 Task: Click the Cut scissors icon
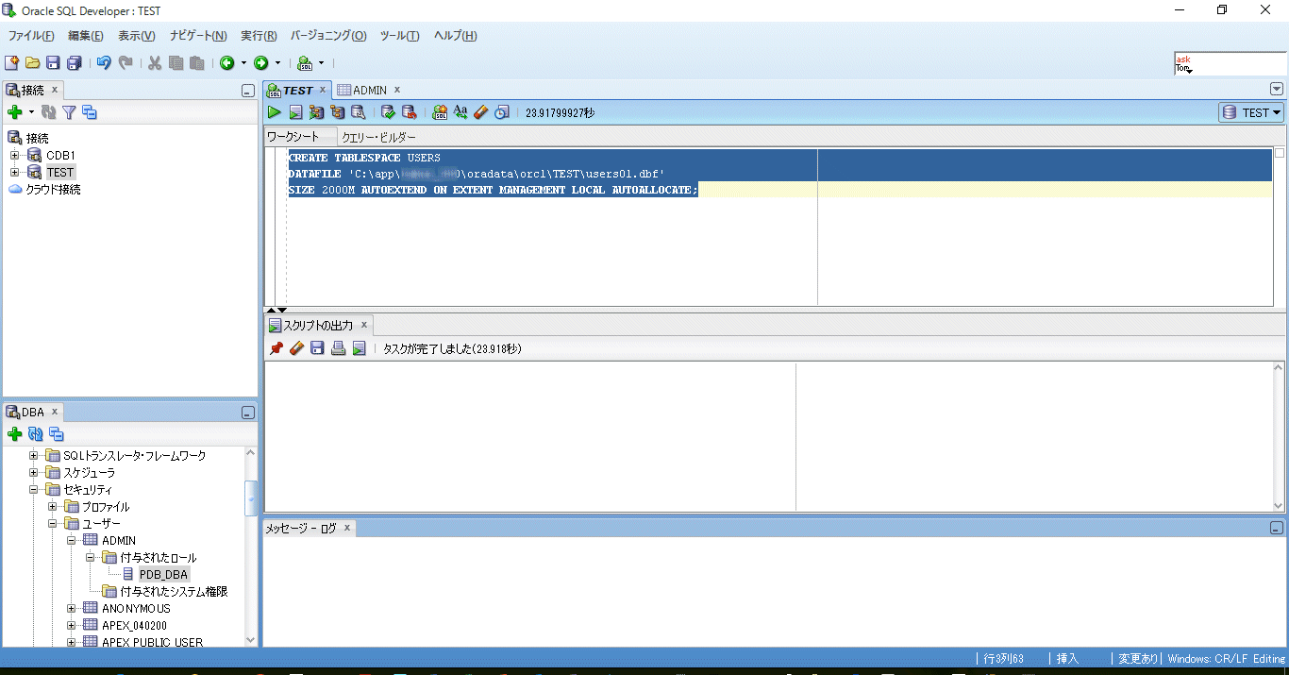click(155, 63)
